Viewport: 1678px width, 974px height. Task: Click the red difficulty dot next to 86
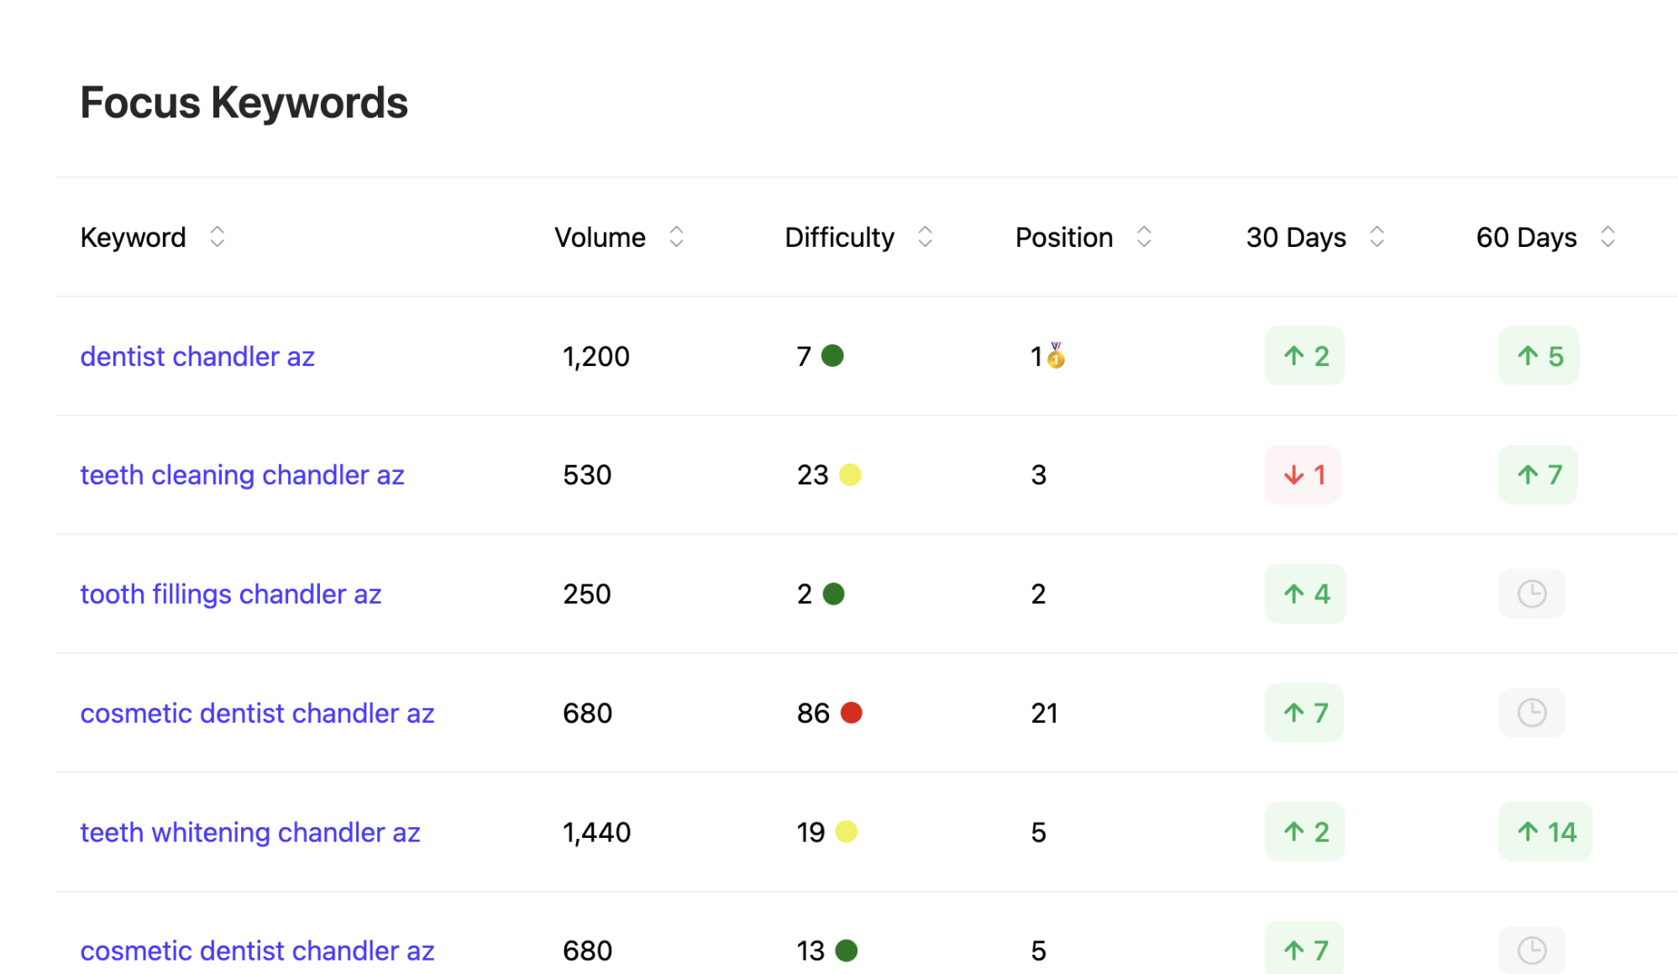851,713
